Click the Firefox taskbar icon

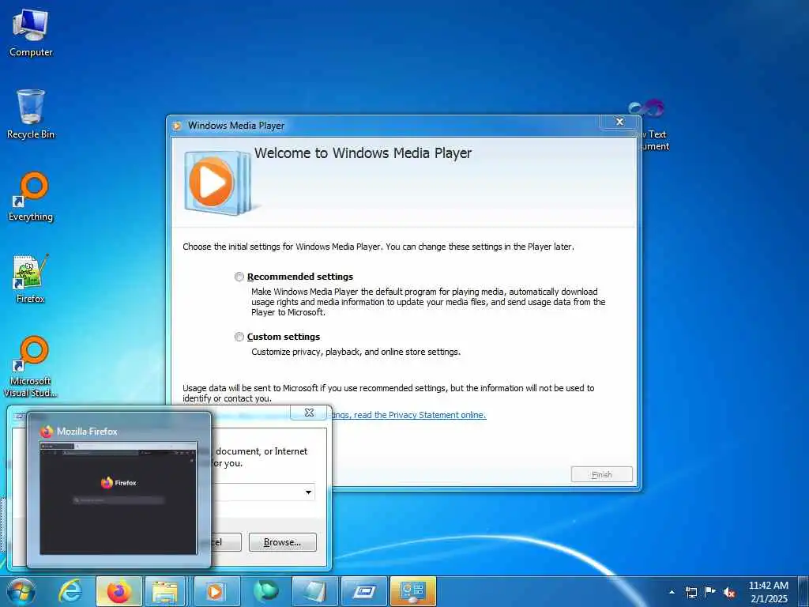[x=119, y=591]
